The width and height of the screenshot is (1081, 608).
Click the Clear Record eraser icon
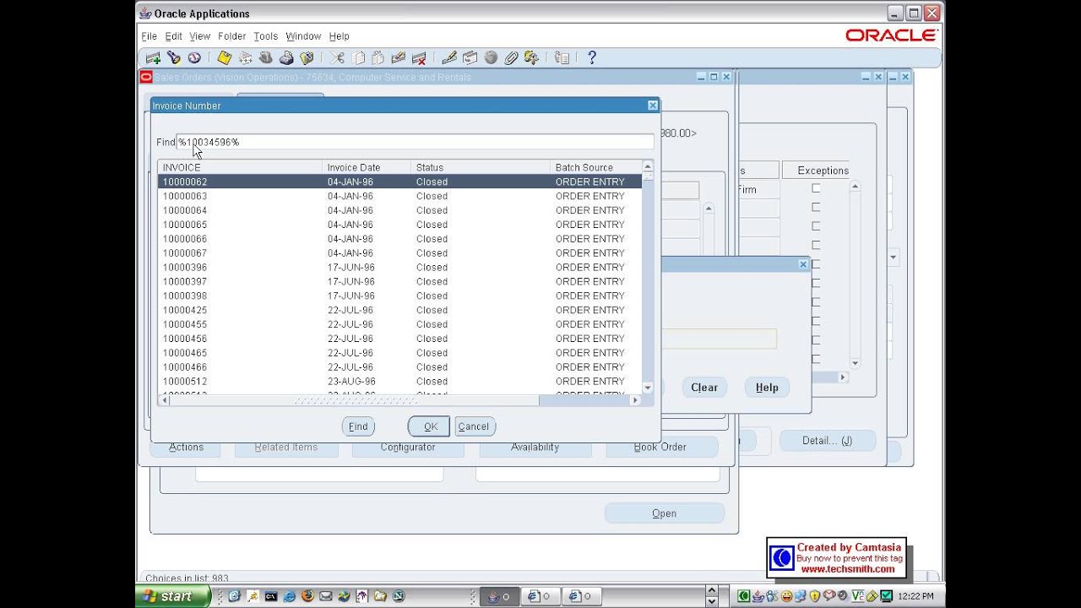[x=399, y=57]
